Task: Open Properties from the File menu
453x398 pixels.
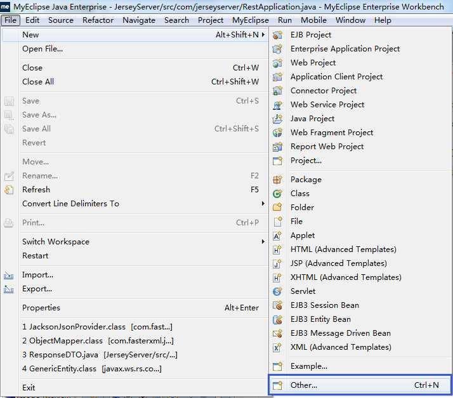Action: (136, 308)
